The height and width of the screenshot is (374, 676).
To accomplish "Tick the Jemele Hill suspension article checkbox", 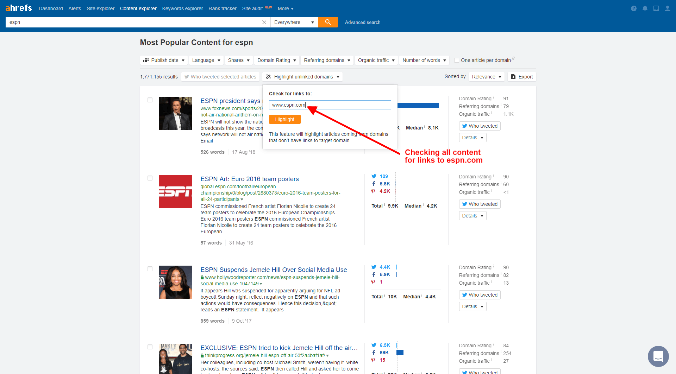I will pyautogui.click(x=150, y=269).
